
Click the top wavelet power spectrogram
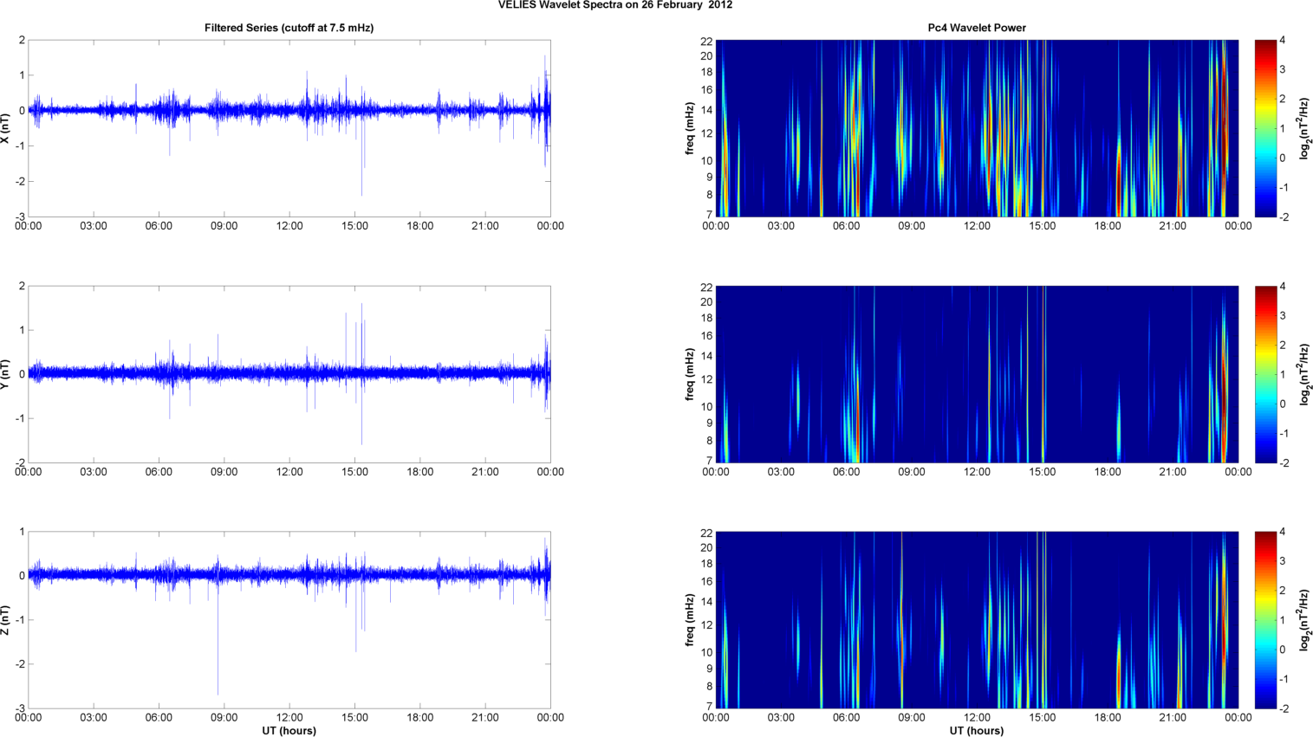click(x=977, y=128)
